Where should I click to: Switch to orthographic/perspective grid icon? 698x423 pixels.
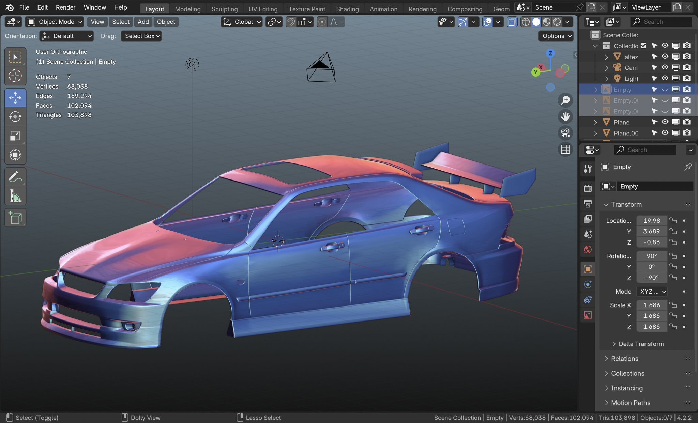click(x=565, y=149)
